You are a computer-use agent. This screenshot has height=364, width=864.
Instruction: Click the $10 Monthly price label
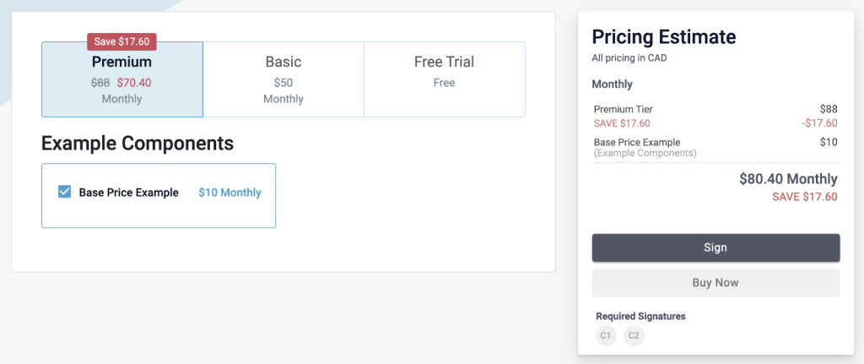click(x=229, y=193)
